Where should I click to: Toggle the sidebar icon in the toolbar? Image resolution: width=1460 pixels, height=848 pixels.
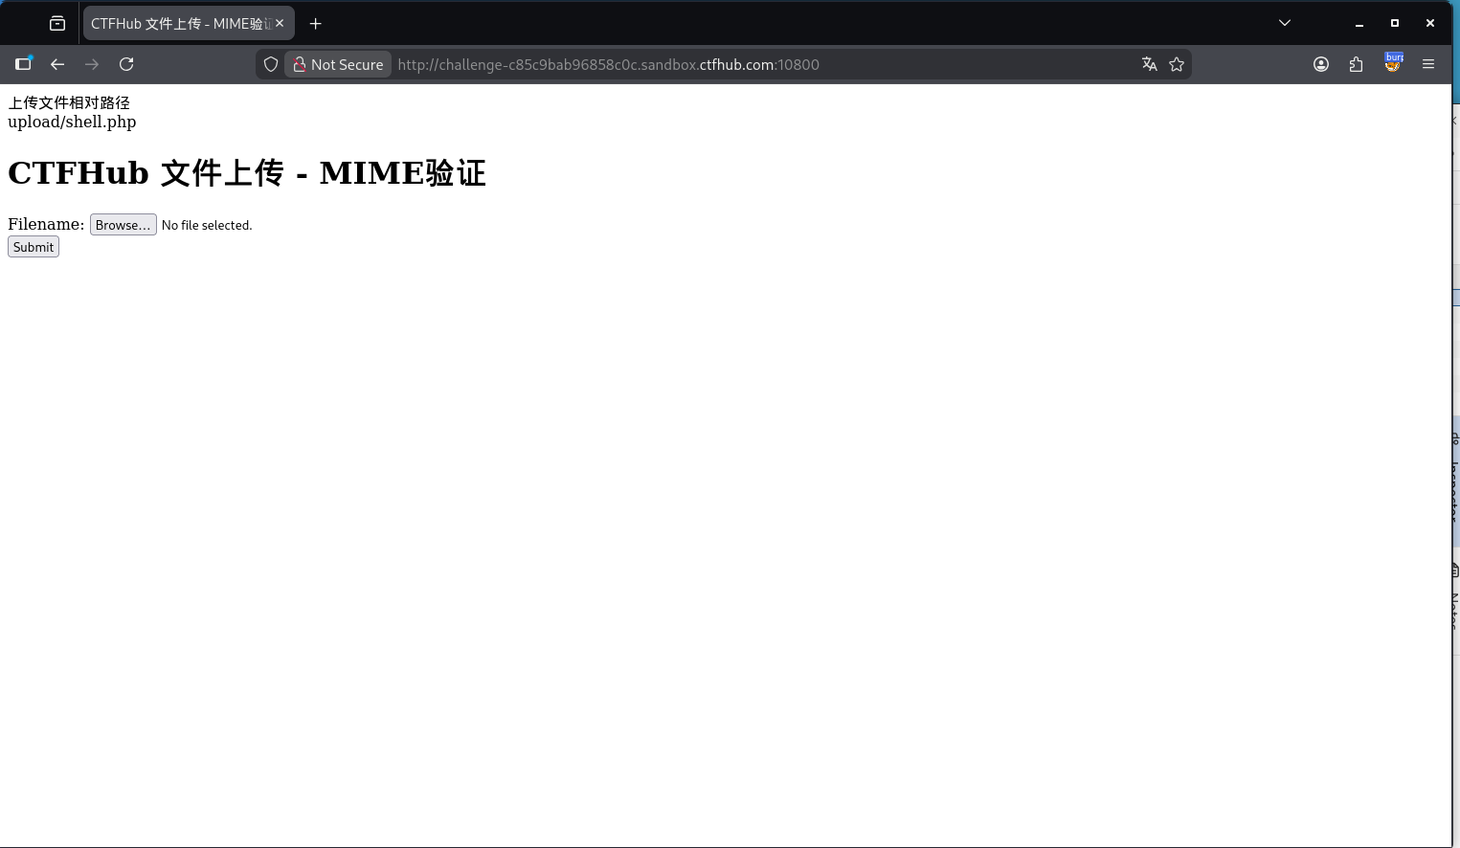pos(24,64)
